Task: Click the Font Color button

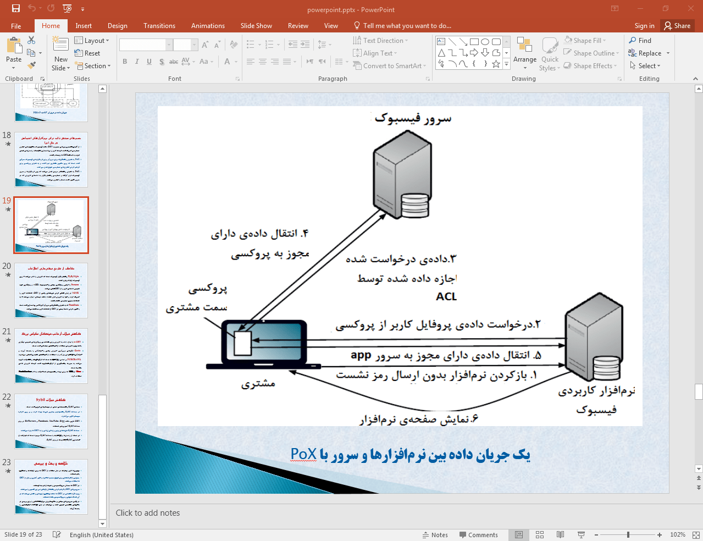Action: tap(227, 62)
